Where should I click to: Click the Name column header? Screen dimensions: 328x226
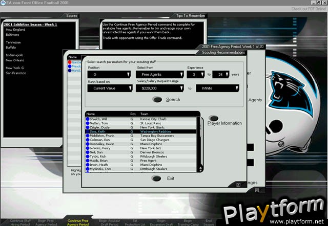coord(91,114)
